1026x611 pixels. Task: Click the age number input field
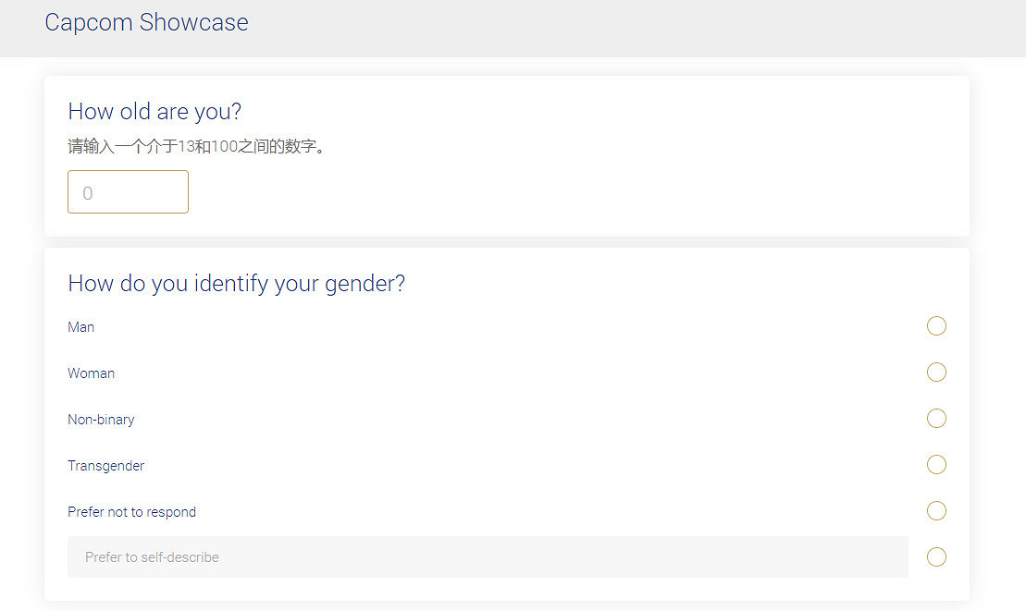coord(128,192)
